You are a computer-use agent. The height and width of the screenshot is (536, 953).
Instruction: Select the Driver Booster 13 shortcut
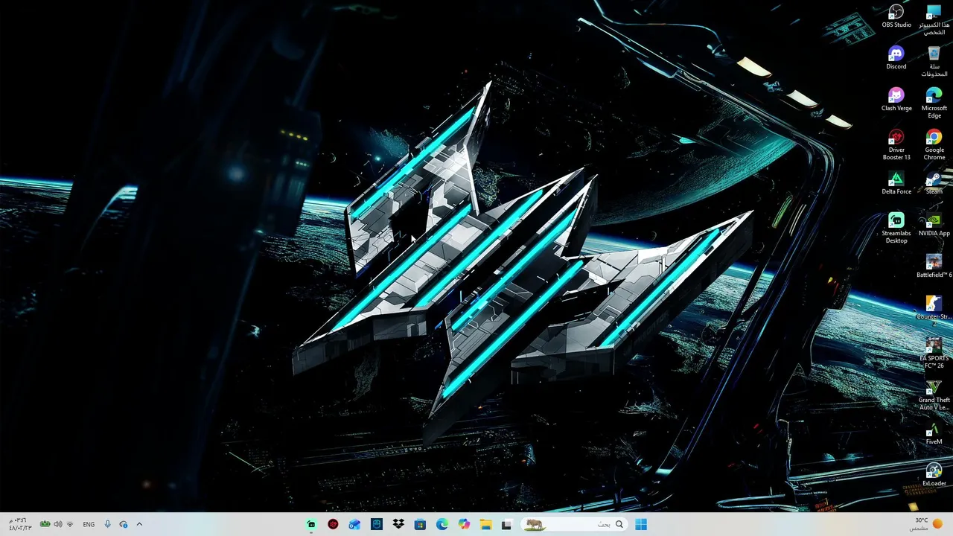pos(896,145)
